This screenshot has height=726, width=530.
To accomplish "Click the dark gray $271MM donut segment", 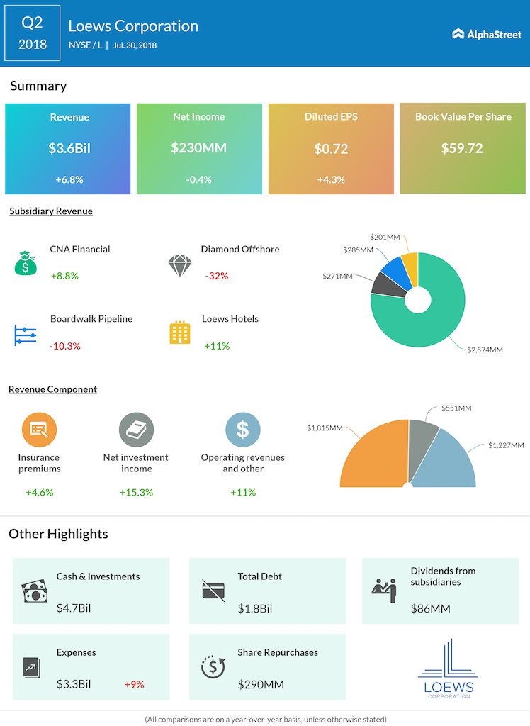I will point(388,286).
